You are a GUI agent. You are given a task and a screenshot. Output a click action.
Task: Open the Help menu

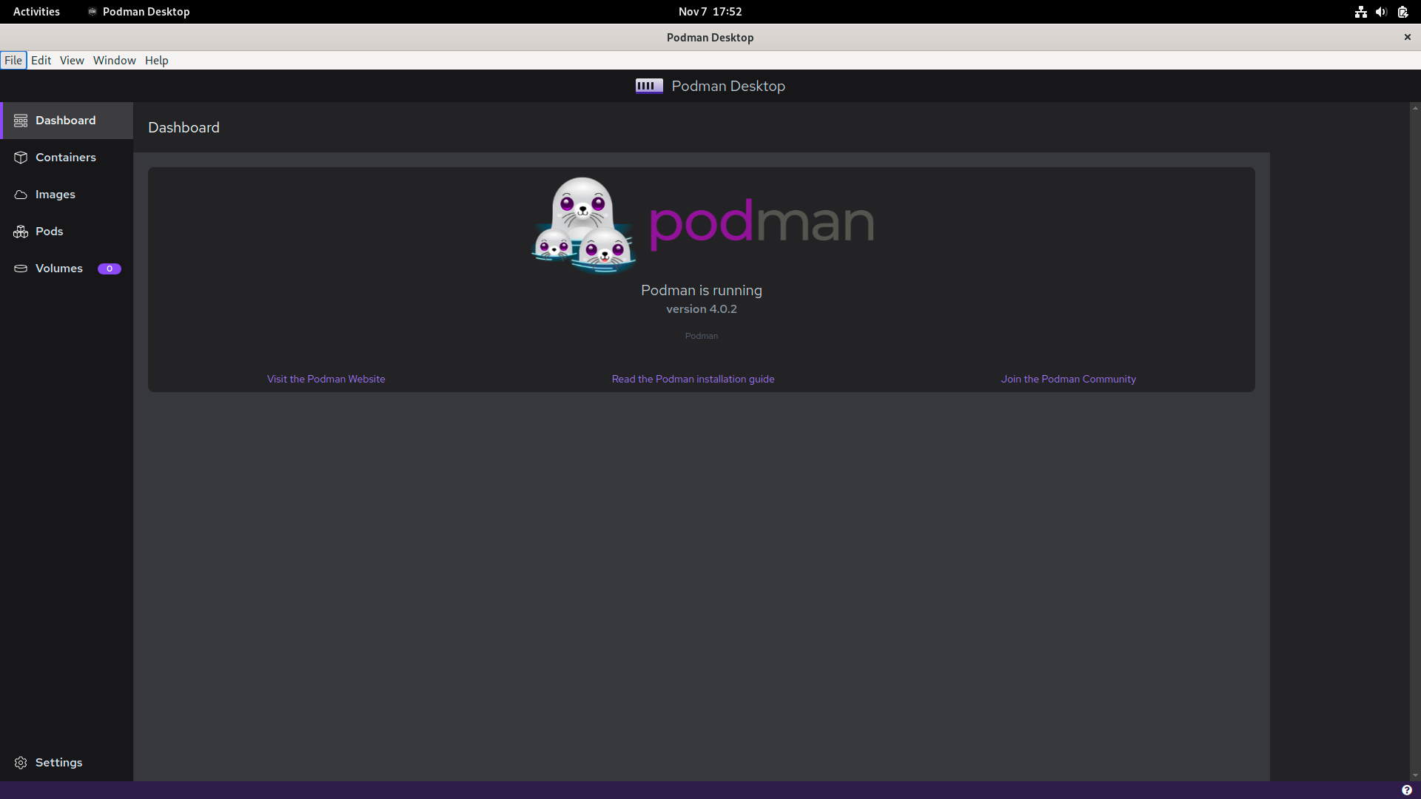coord(156,60)
